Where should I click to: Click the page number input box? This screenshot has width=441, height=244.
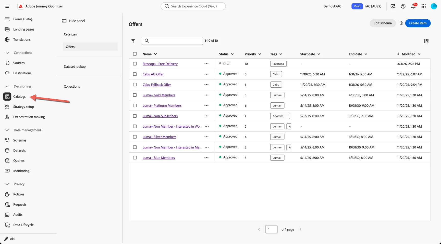pyautogui.click(x=271, y=229)
